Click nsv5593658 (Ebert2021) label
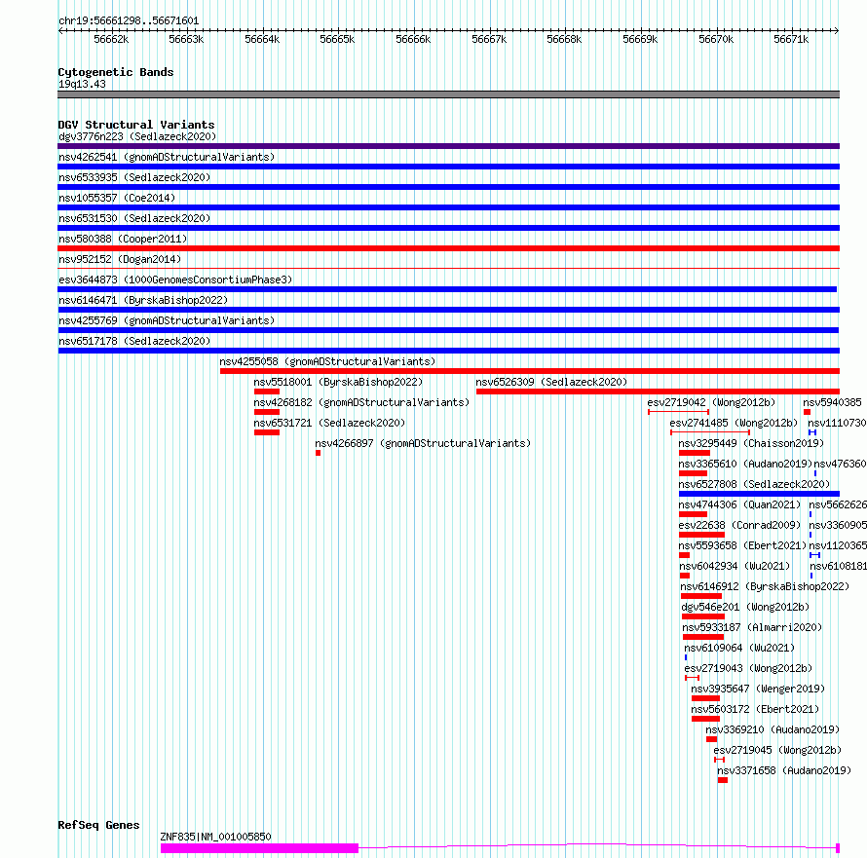Viewport: 867px width, 858px height. click(x=742, y=545)
